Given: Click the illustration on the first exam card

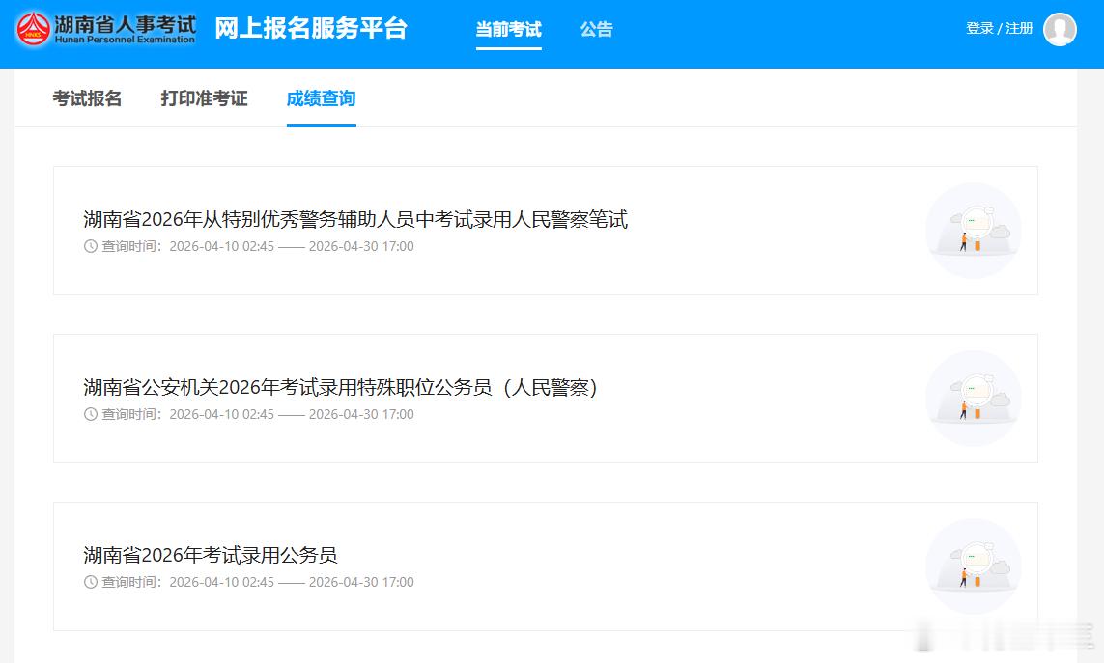Looking at the screenshot, I should 973,230.
